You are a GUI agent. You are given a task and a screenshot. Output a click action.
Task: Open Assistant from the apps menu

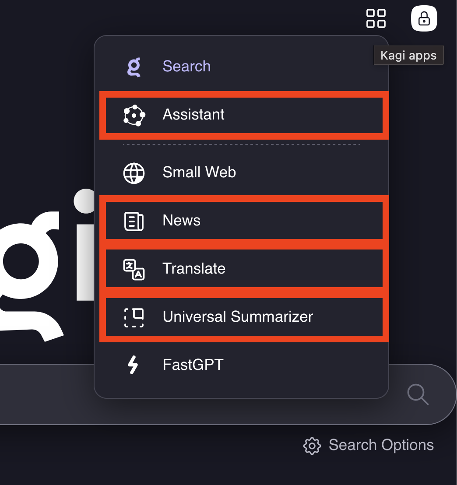[x=193, y=115]
